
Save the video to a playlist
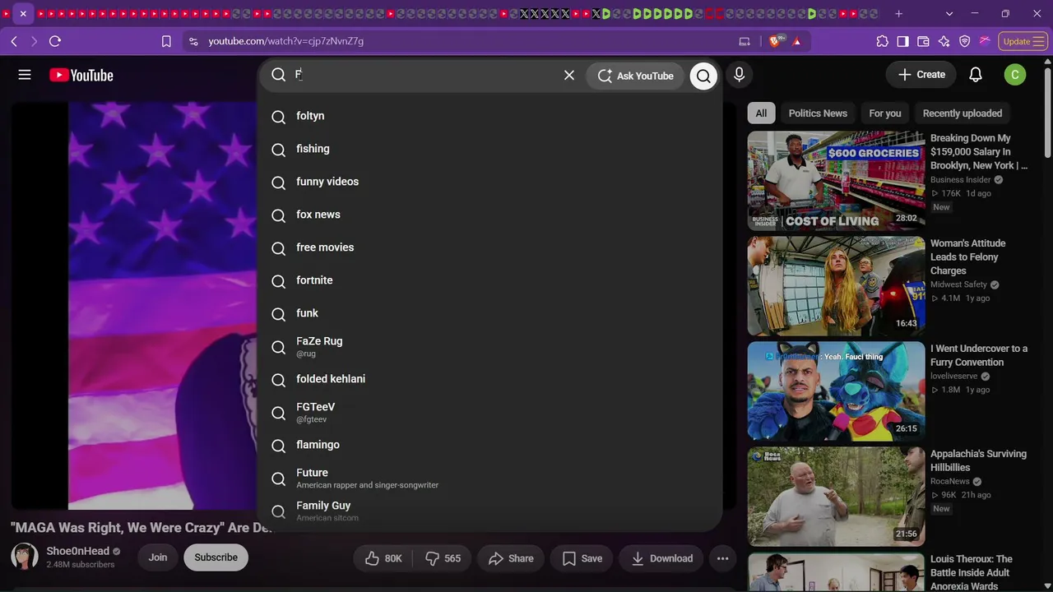click(582, 558)
